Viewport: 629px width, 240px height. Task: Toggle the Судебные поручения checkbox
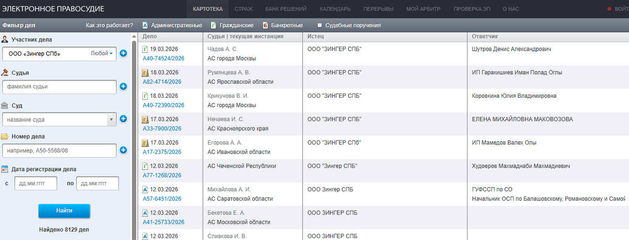(x=320, y=25)
